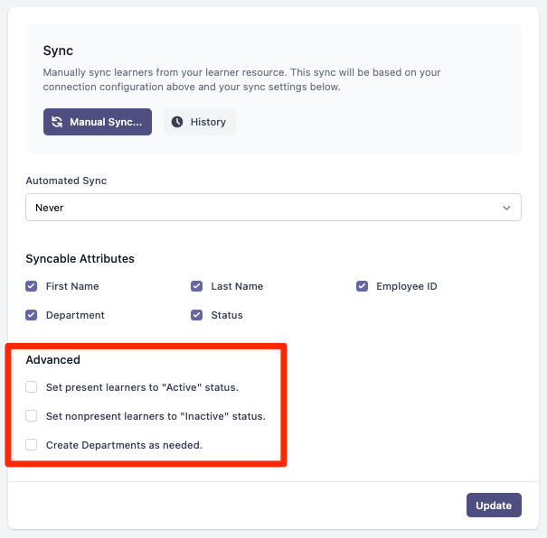Uncheck the First Name attribute
The image size is (547, 538).
pyautogui.click(x=32, y=286)
